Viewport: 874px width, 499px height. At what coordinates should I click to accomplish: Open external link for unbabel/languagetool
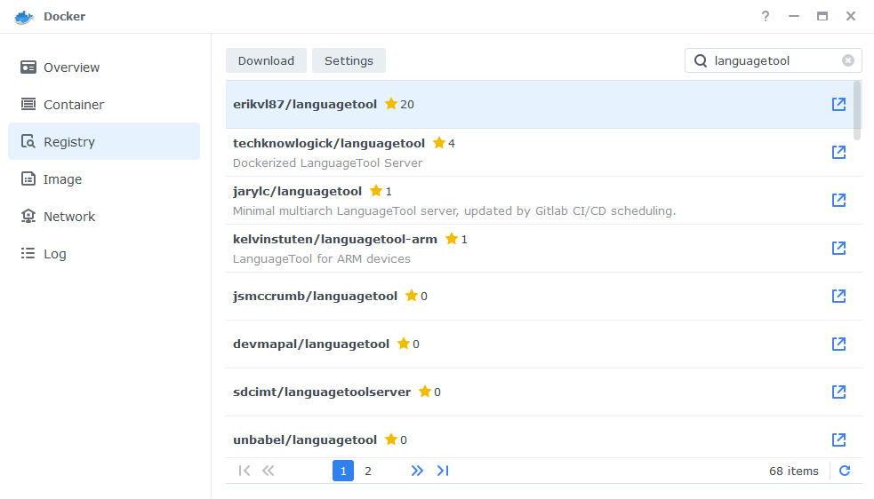point(838,440)
